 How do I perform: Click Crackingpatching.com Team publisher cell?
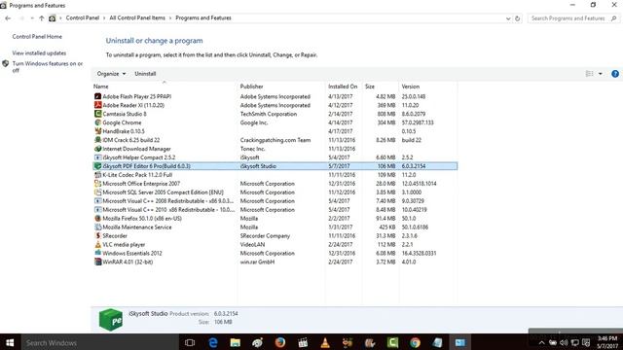[x=275, y=140]
